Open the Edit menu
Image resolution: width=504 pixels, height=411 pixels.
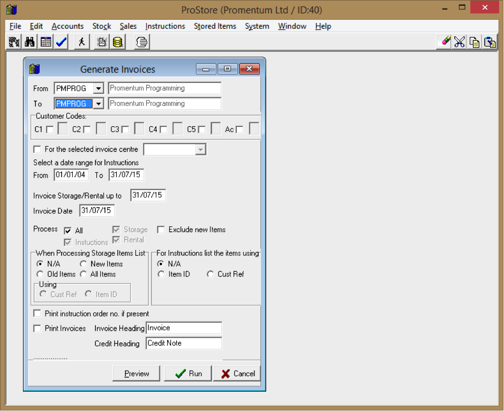coord(36,26)
